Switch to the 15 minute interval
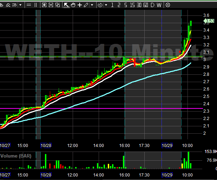This screenshot has width=217, height=180. tap(132, 5)
